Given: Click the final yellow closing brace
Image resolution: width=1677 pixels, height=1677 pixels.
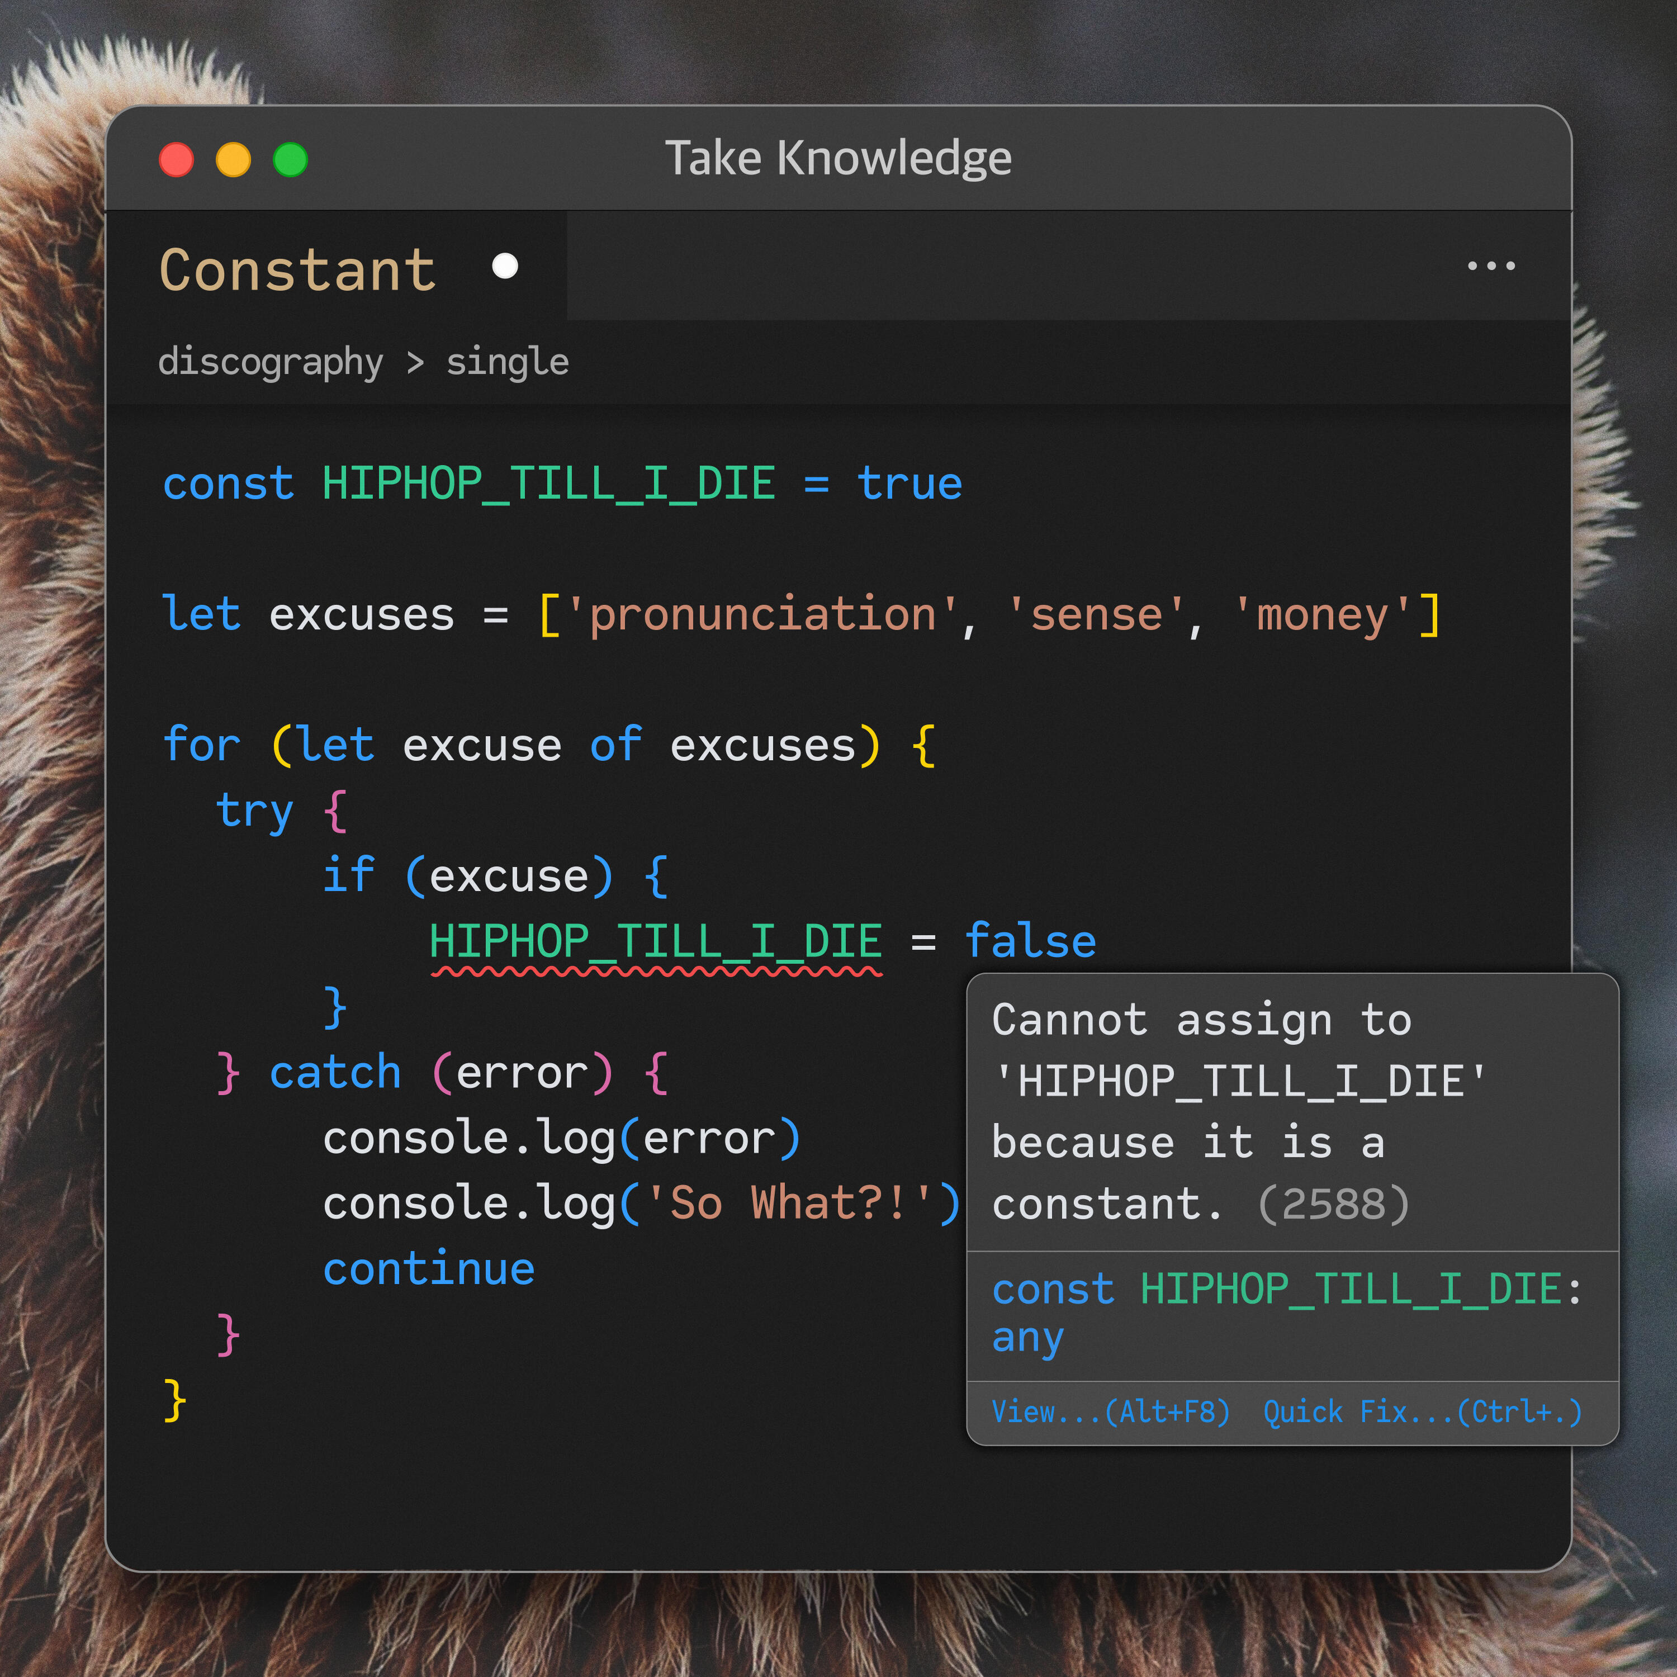Looking at the screenshot, I should coord(174,1400).
